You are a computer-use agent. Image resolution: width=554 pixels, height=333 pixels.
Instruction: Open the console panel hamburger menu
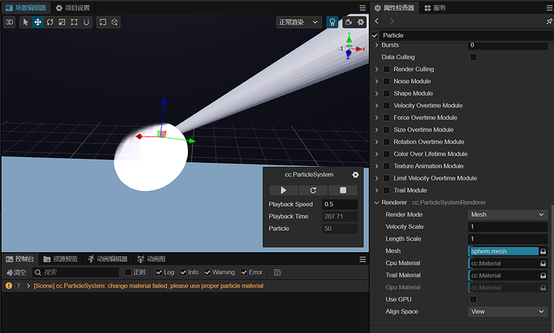pyautogui.click(x=362, y=259)
